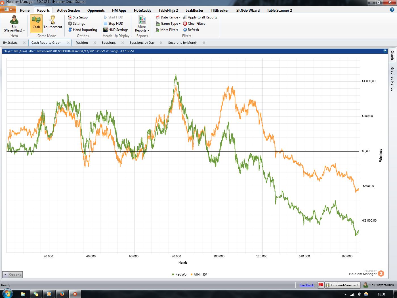Click the Start HUD button

[113, 17]
